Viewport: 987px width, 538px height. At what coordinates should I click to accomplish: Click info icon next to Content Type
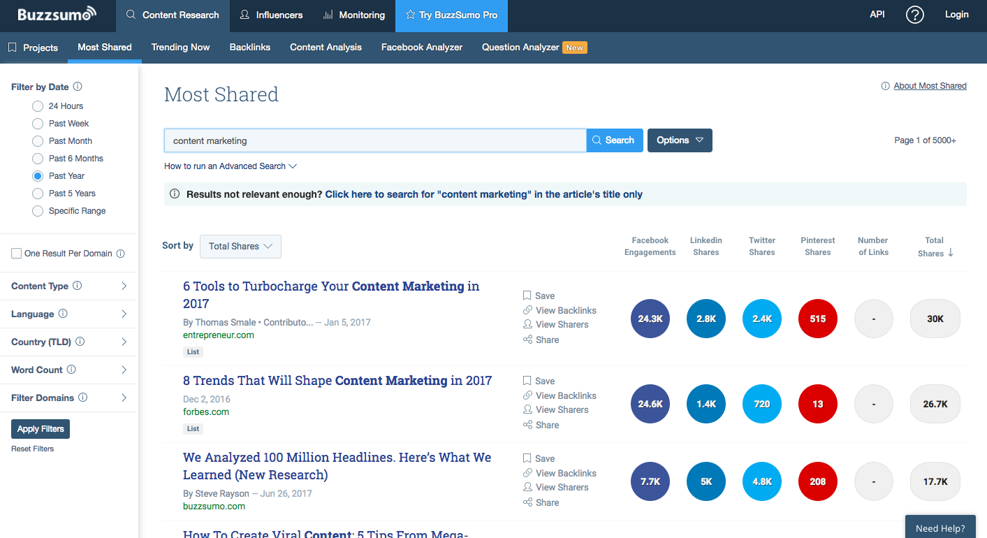[x=78, y=286]
